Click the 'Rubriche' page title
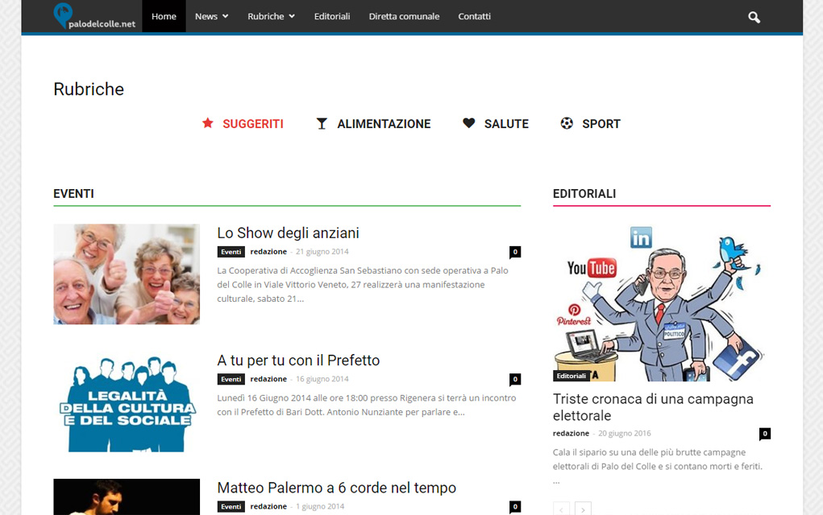 (x=89, y=89)
